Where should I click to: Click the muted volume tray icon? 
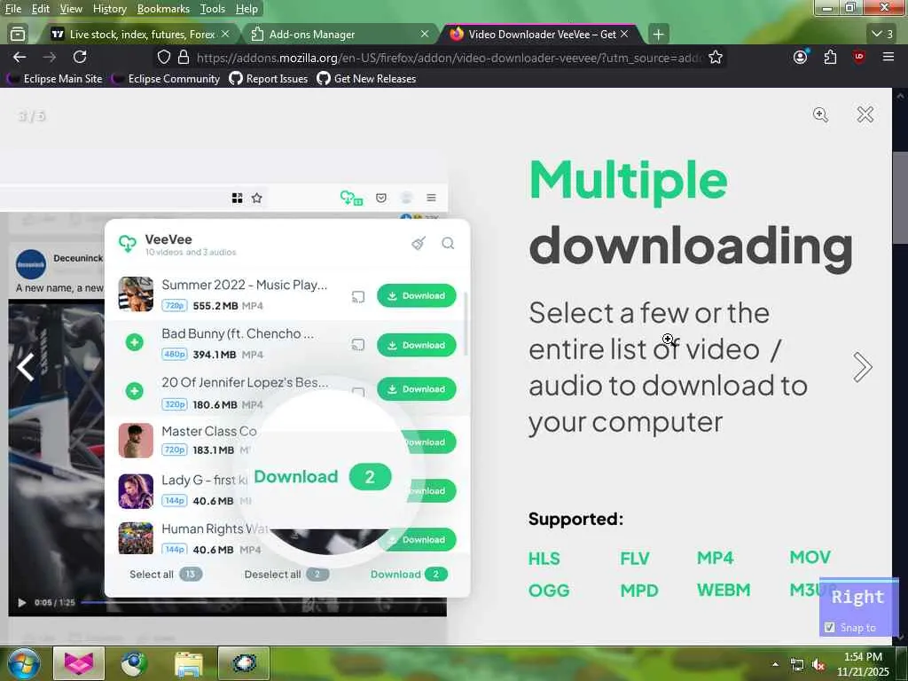pos(818,665)
